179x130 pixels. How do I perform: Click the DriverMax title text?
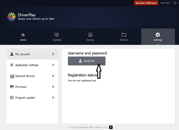point(27,15)
